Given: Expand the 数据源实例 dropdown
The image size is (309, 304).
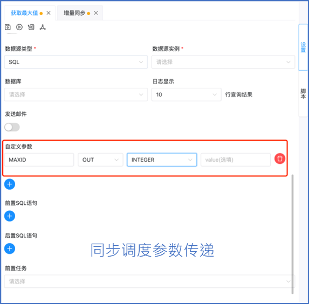Looking at the screenshot, I should [x=223, y=62].
